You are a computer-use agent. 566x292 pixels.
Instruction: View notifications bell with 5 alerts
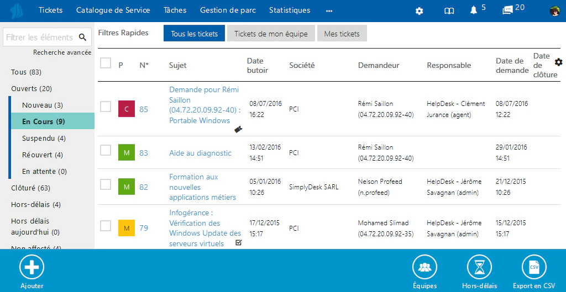pos(474,10)
